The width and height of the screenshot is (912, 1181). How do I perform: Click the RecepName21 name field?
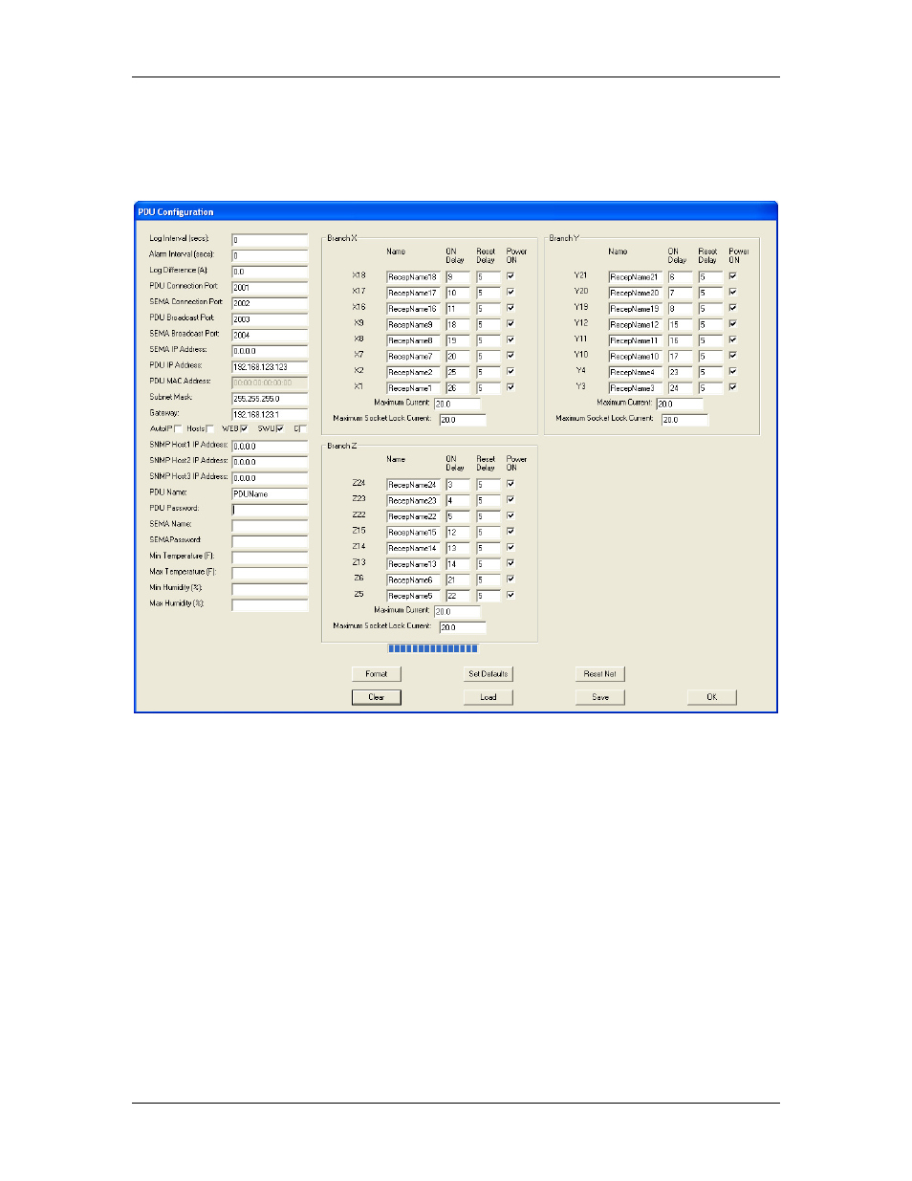pos(635,277)
